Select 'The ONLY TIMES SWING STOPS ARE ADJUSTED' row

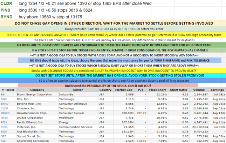coord(113,40)
